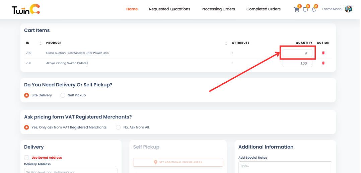
Task: Click the Attribute column header
Action: click(x=240, y=43)
